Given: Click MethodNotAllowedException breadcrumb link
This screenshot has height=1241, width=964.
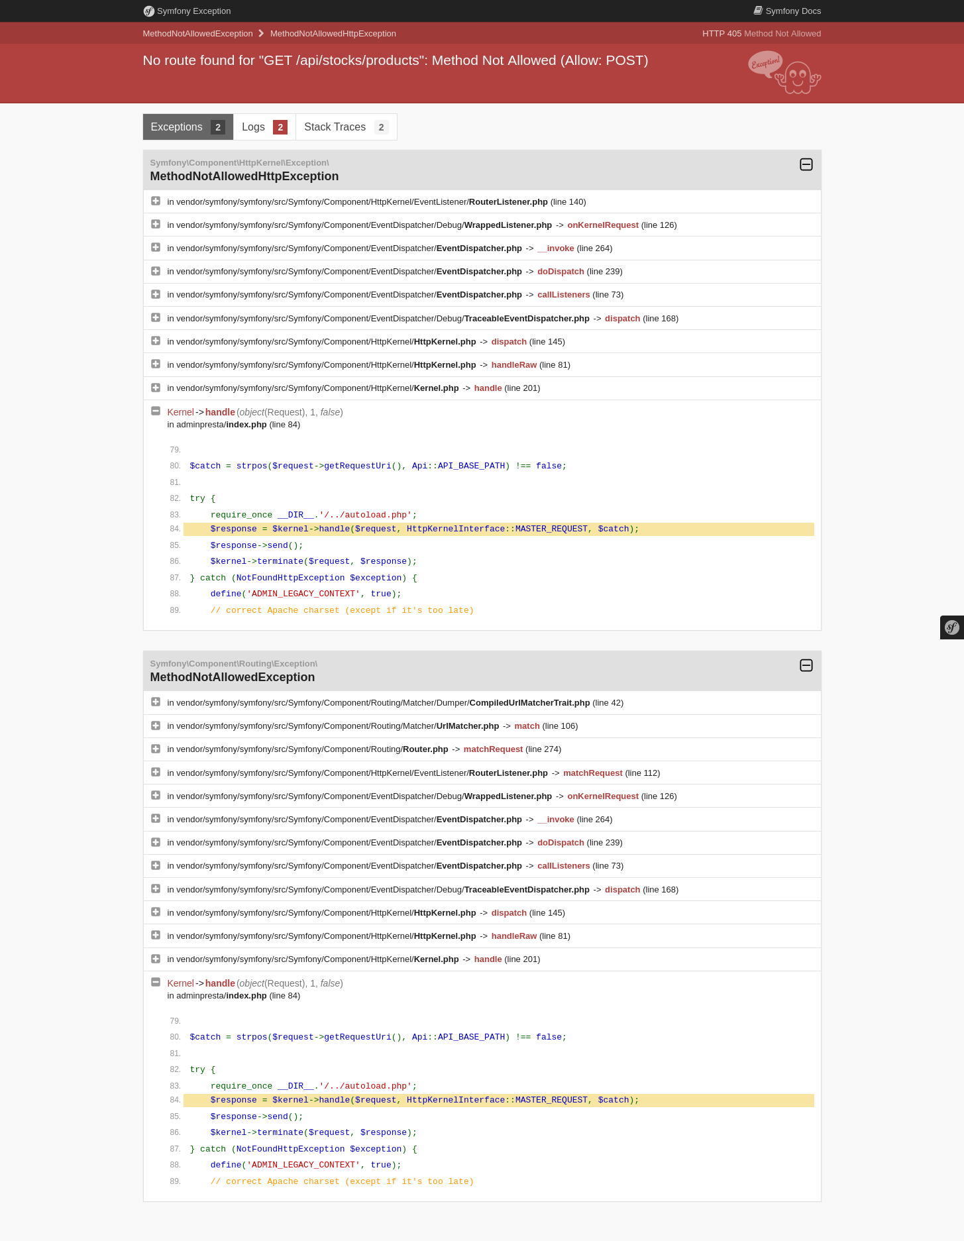Looking at the screenshot, I should coord(197,34).
